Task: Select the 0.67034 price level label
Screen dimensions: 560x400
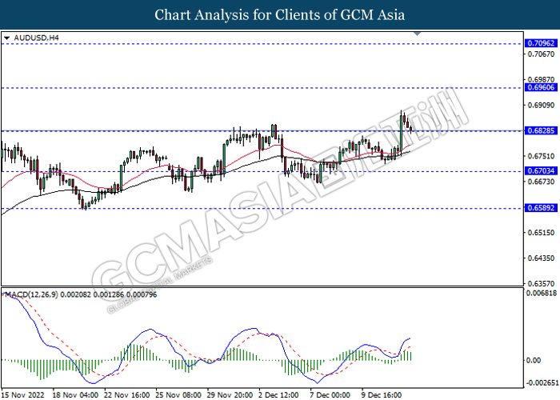Action: (542, 171)
